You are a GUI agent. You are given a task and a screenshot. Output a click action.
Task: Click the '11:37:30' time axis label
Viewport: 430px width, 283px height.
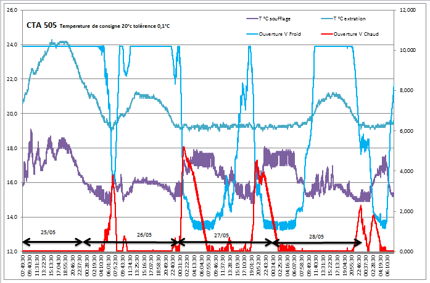tap(223, 266)
